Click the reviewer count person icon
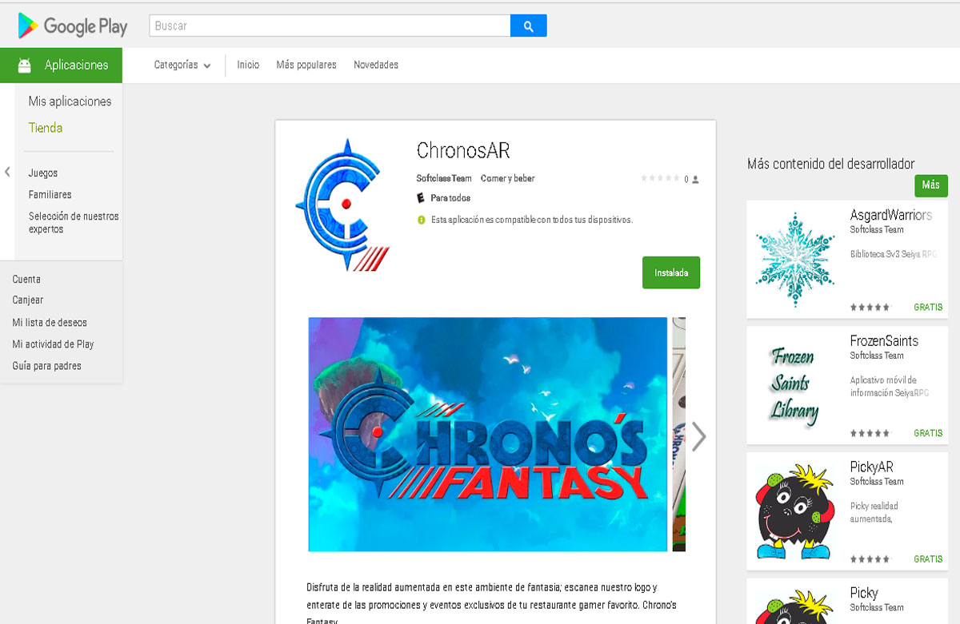 click(695, 180)
